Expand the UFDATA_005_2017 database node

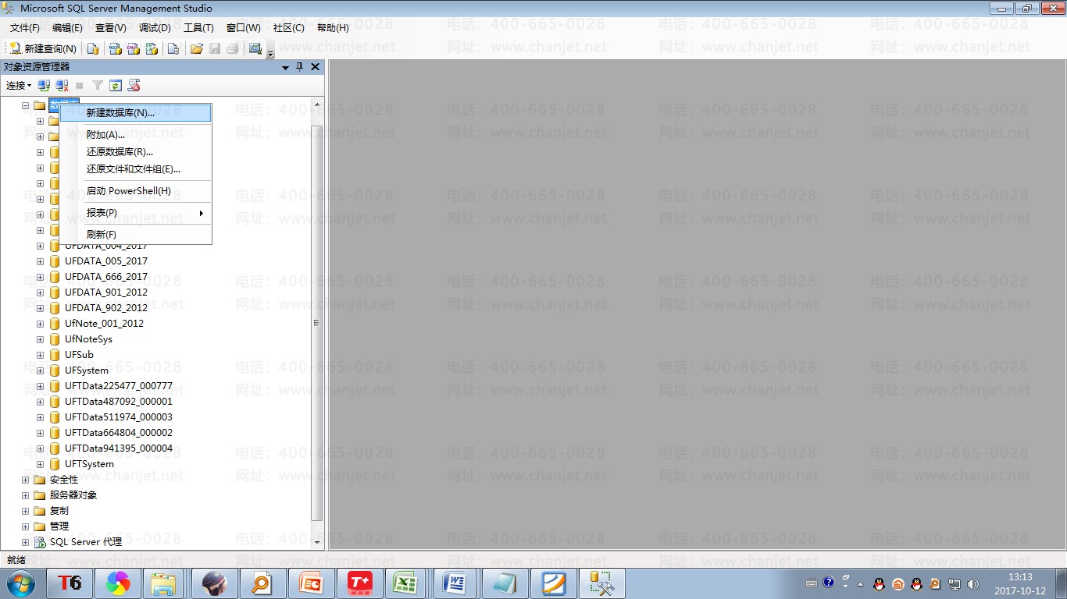[41, 261]
